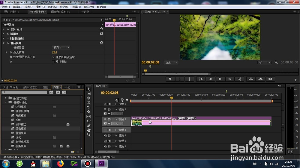Click the clip thumbnail on 视频 1
The width and height of the screenshot is (300, 168).
click(136, 123)
